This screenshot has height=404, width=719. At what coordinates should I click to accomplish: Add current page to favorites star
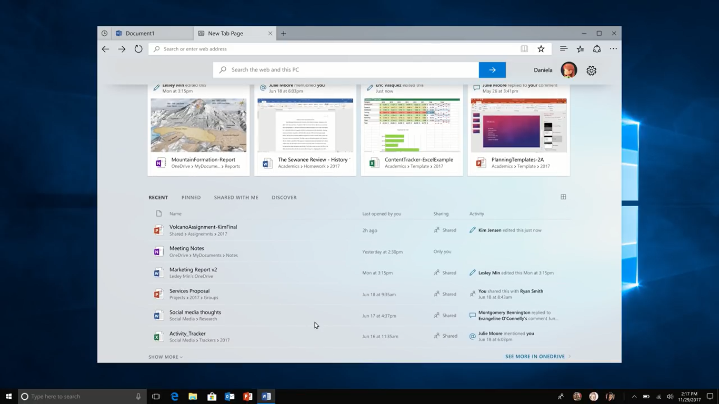[541, 48]
